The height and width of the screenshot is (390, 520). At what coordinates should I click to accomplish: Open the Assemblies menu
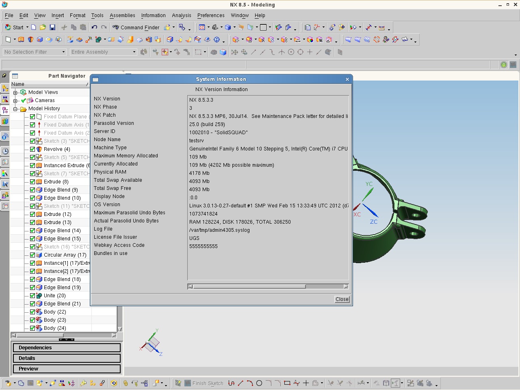click(x=122, y=15)
